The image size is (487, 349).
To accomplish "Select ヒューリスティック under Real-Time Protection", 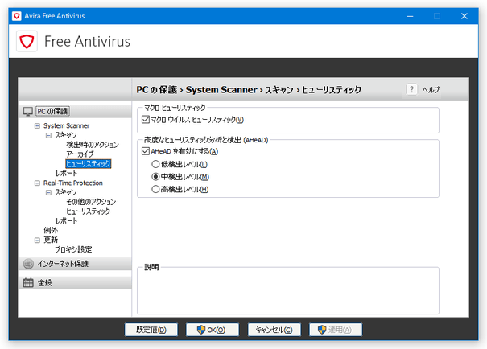I will click(88, 211).
